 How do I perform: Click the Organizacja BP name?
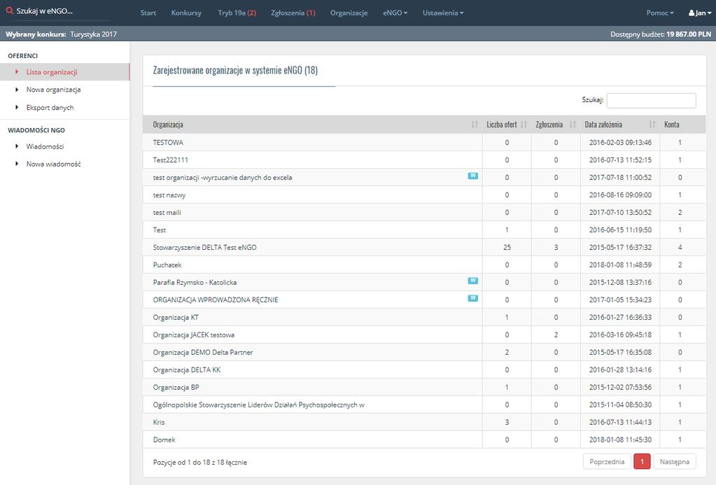[x=176, y=387]
